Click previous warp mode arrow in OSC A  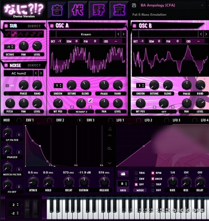pyautogui.click(x=72, y=107)
